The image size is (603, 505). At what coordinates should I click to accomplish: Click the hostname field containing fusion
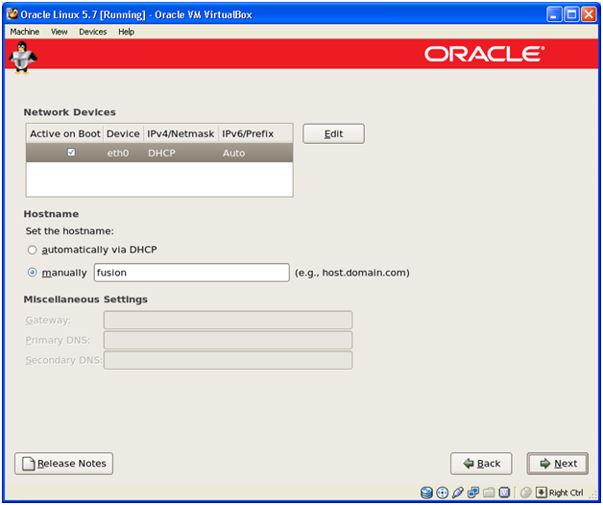pos(191,273)
